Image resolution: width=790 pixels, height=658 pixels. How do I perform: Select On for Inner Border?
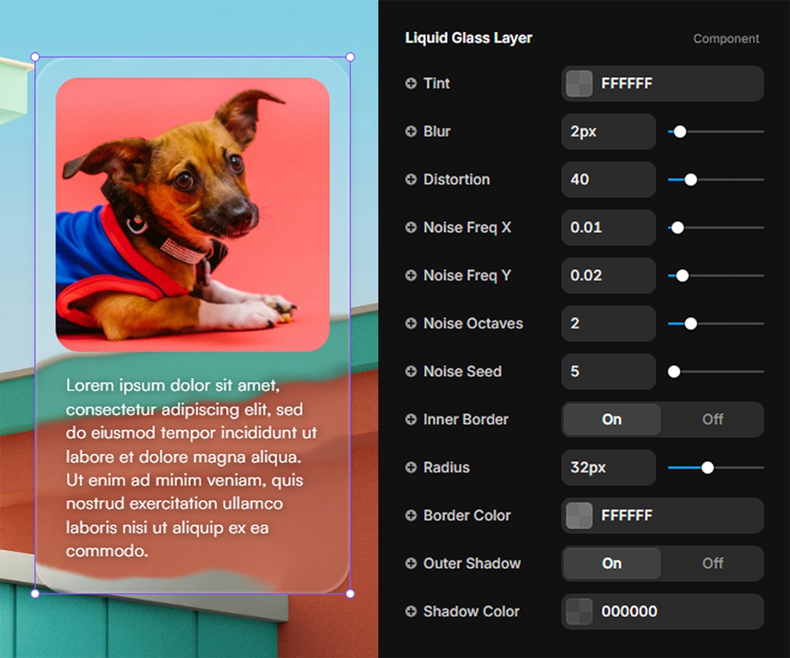click(612, 419)
